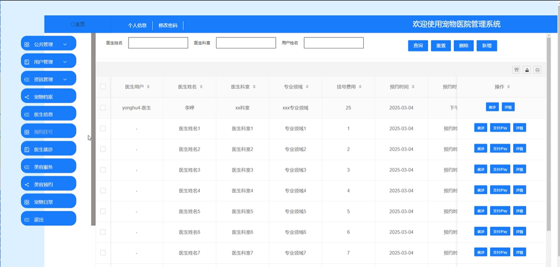This screenshot has height=267, width=560.
Task: Open the 宠物档案 menu item
Action: click(x=49, y=97)
